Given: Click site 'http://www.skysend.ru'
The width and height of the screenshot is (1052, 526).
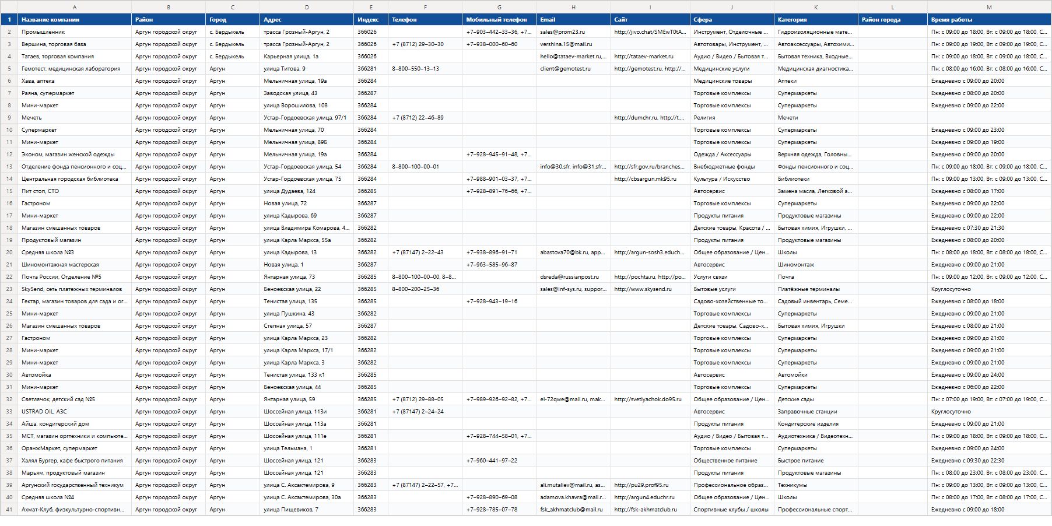Looking at the screenshot, I should click(x=650, y=289).
